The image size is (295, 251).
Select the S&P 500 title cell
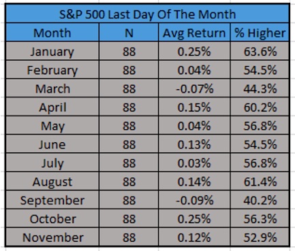tap(147, 14)
